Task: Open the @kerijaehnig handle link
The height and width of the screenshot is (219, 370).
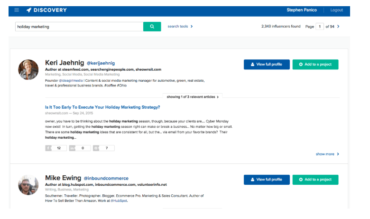Action: (101, 63)
